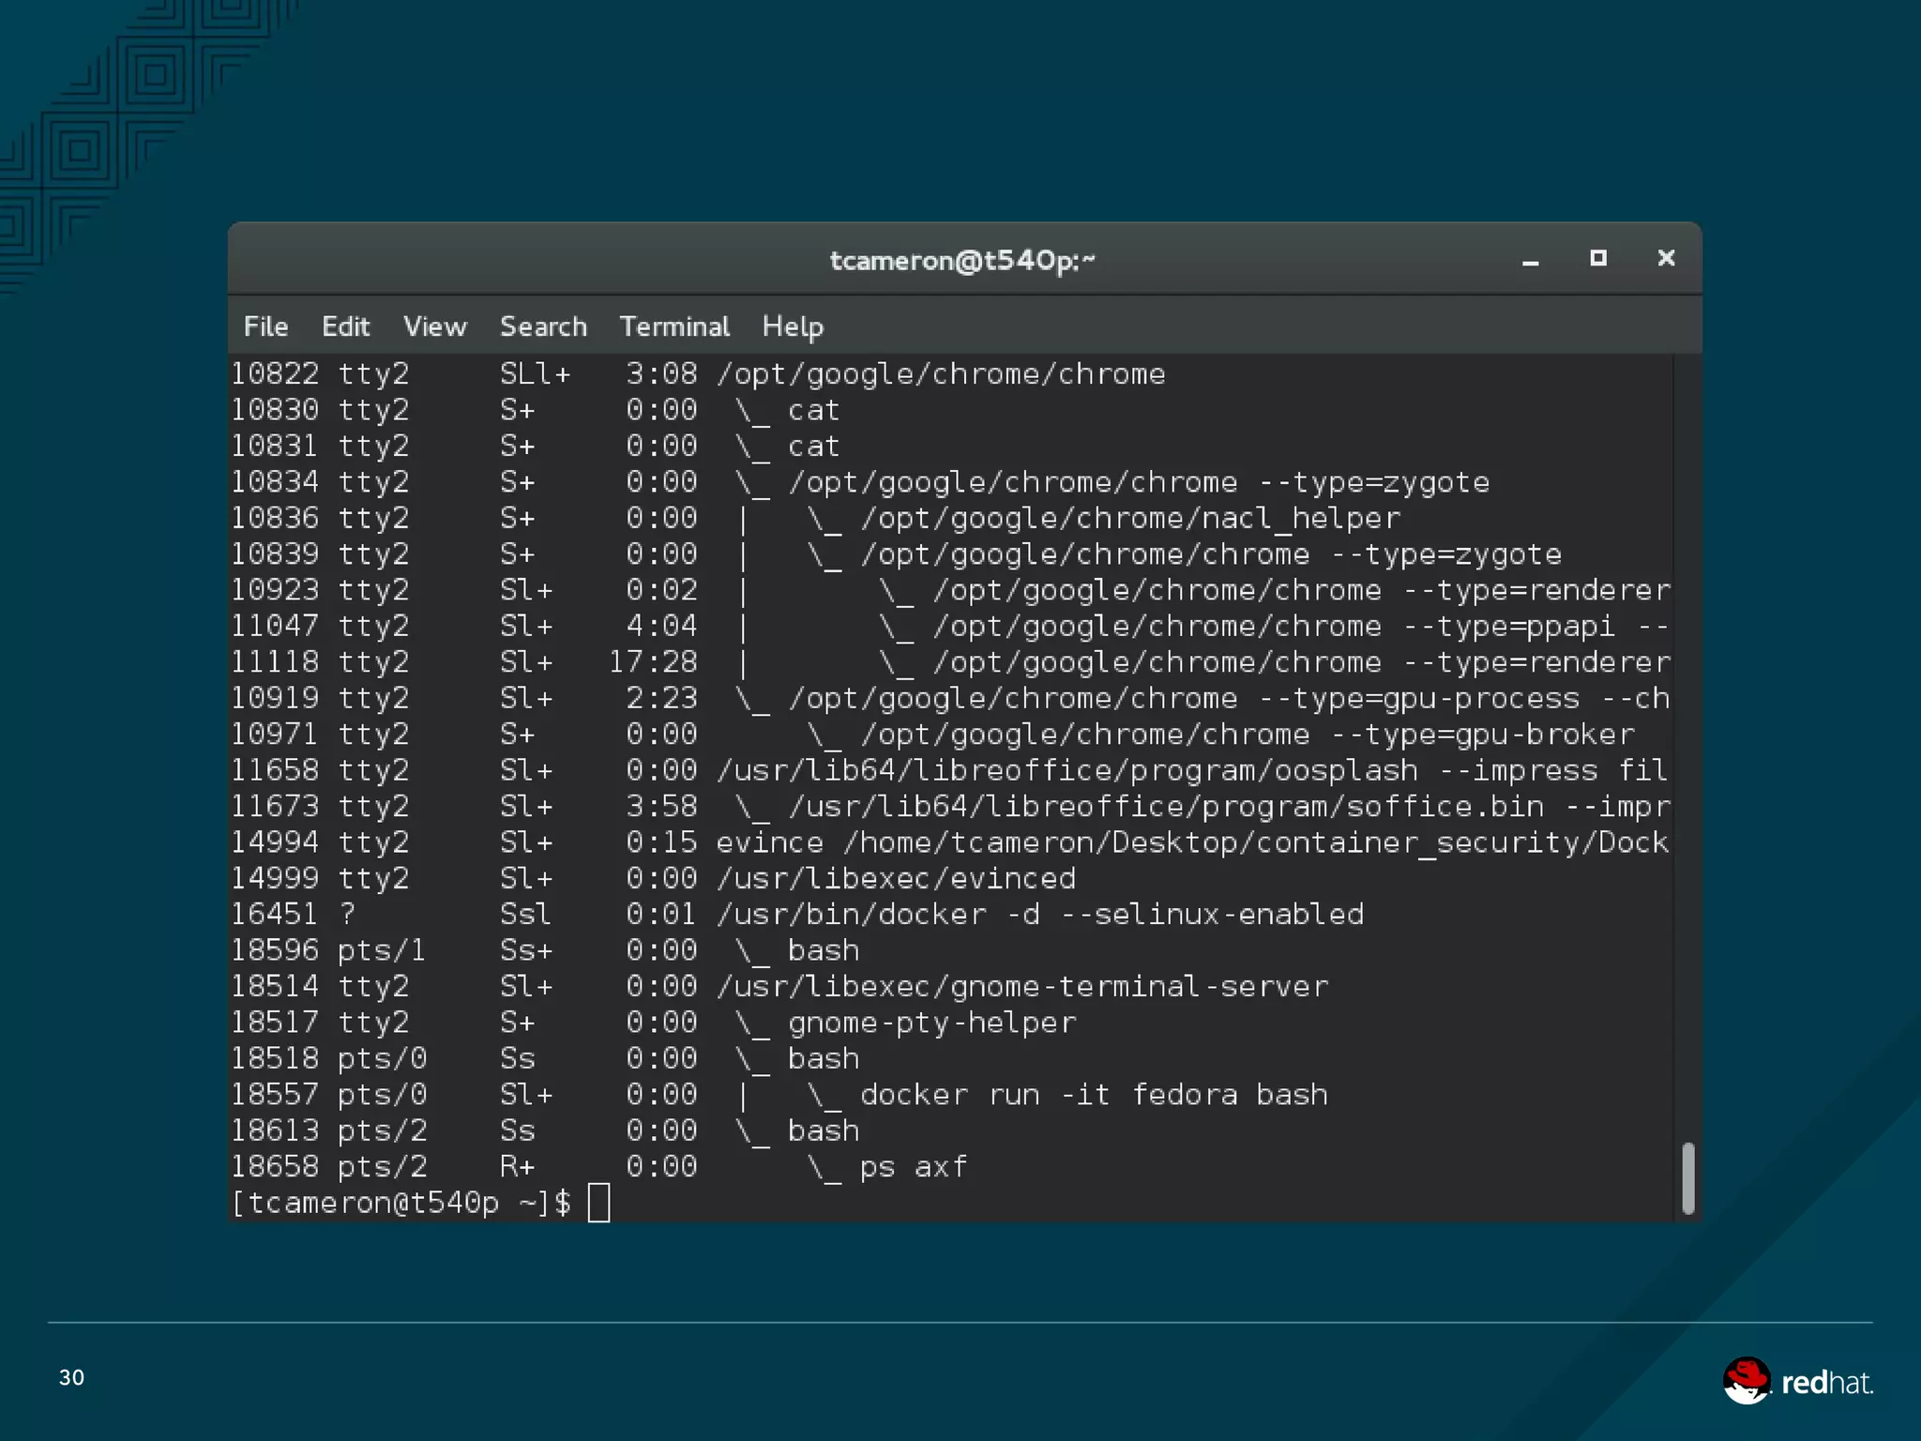Click the evince container_security process line
This screenshot has height=1441, width=1921.
pos(1191,842)
